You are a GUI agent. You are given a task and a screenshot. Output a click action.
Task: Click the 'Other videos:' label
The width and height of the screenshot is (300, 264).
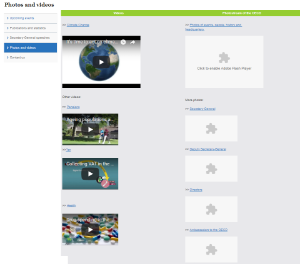(71, 97)
